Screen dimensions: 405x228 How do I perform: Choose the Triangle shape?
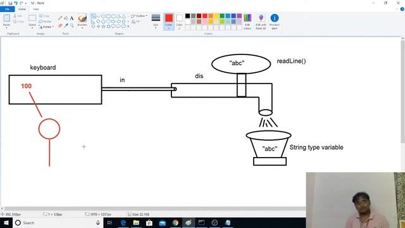[123, 16]
